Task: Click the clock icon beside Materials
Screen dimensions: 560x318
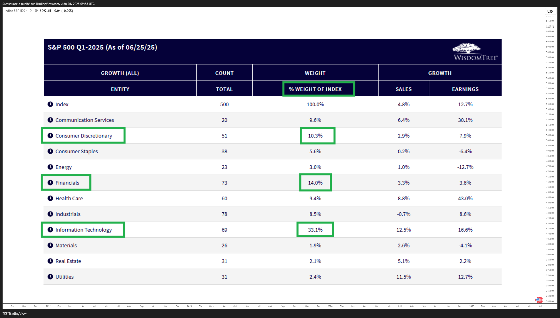Action: click(x=50, y=245)
